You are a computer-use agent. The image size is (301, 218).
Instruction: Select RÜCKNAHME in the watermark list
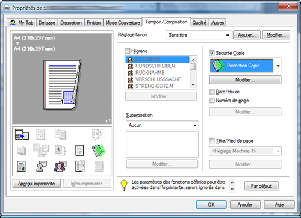point(157,73)
